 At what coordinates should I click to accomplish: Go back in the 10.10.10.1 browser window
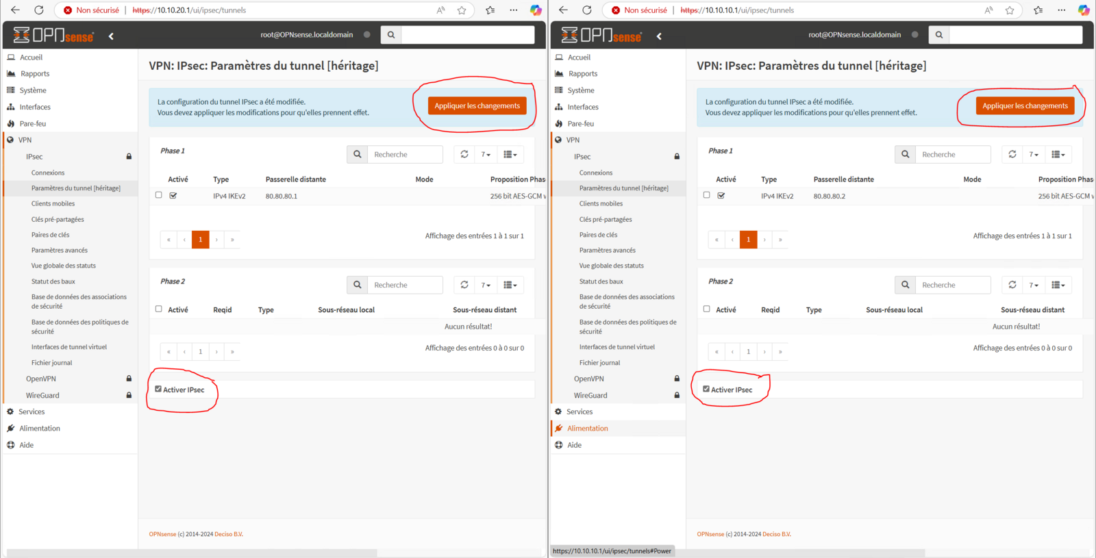(563, 10)
